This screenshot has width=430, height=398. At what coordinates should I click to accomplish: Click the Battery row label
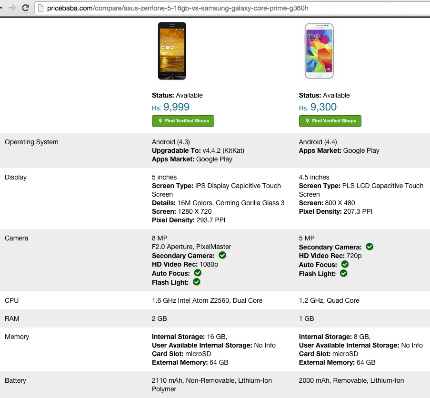[x=15, y=380]
